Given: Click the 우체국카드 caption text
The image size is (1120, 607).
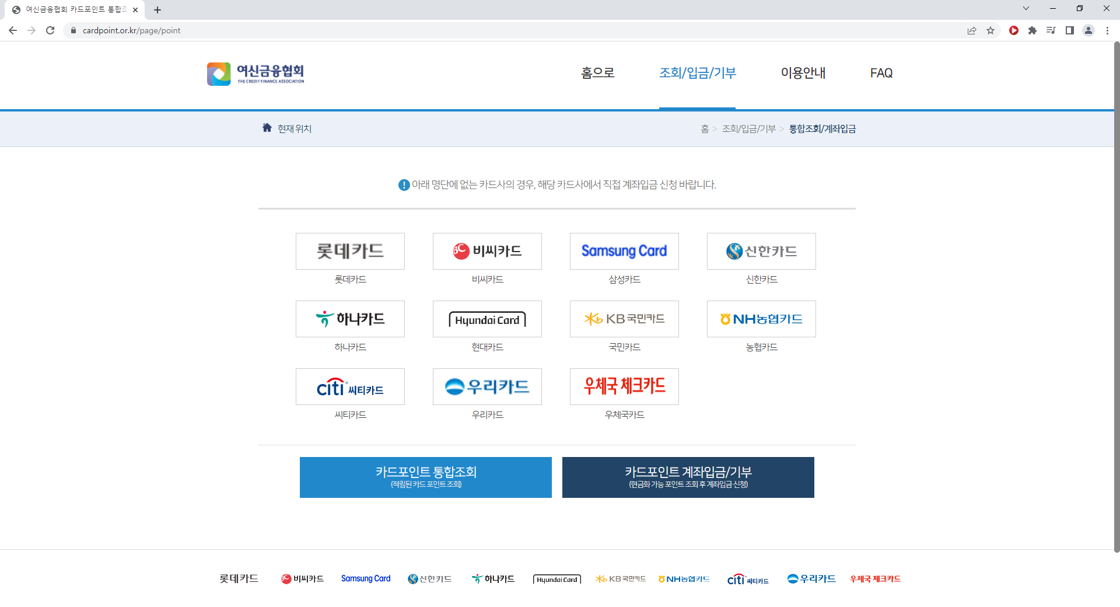Looking at the screenshot, I should pyautogui.click(x=624, y=415).
